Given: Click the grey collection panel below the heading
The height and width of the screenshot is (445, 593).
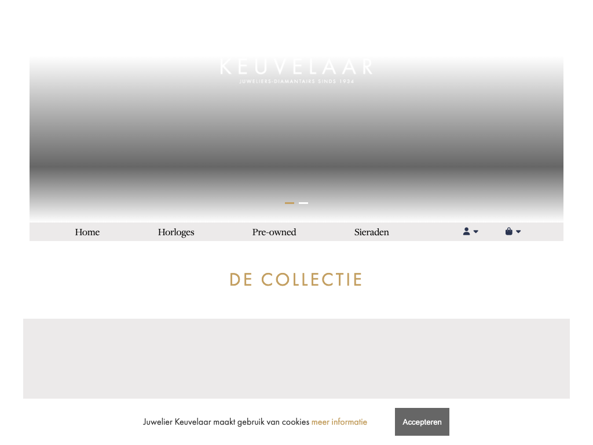Looking at the screenshot, I should (296, 358).
